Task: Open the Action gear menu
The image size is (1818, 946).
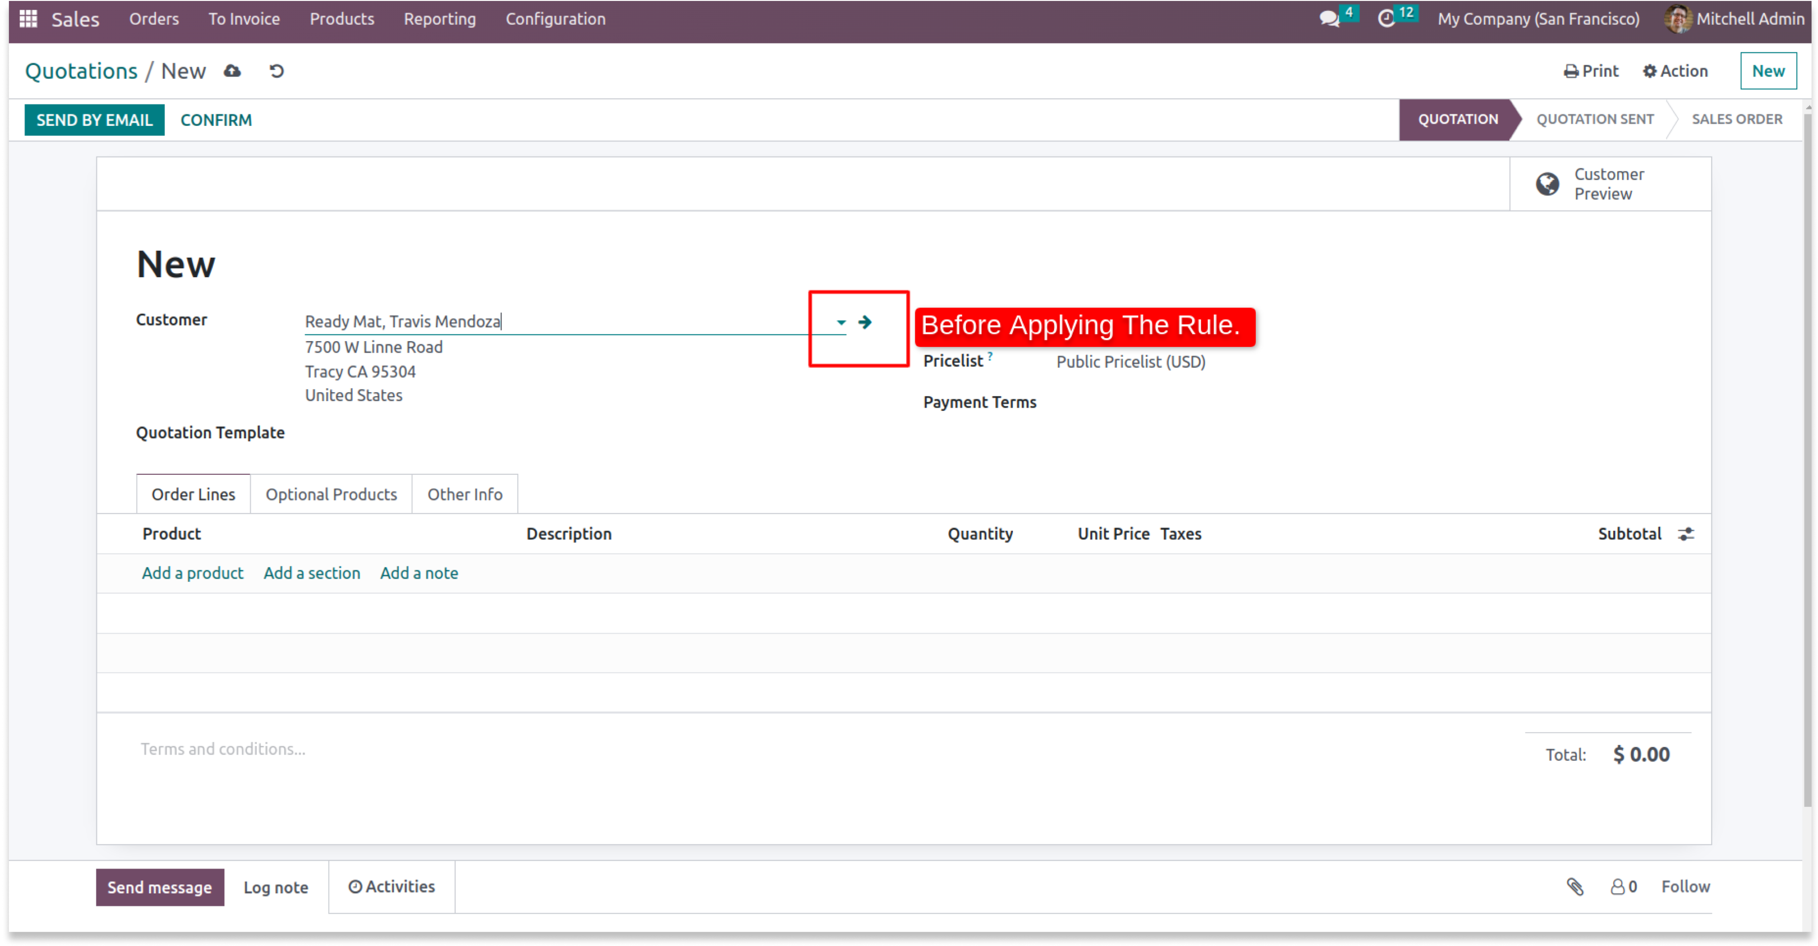Action: click(x=1675, y=71)
